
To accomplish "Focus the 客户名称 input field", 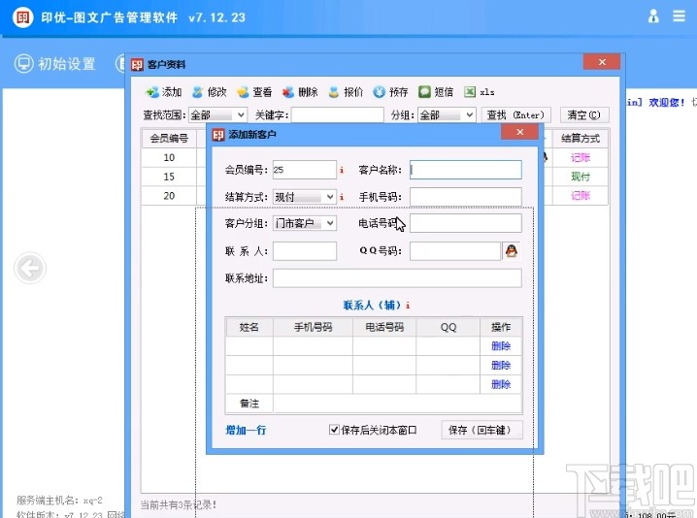I will coord(465,170).
